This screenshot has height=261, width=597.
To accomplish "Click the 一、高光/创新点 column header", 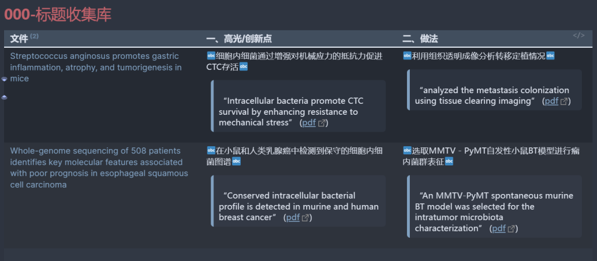I will (x=239, y=38).
